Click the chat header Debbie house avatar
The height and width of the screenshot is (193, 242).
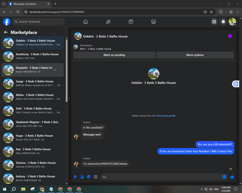tap(78, 36)
